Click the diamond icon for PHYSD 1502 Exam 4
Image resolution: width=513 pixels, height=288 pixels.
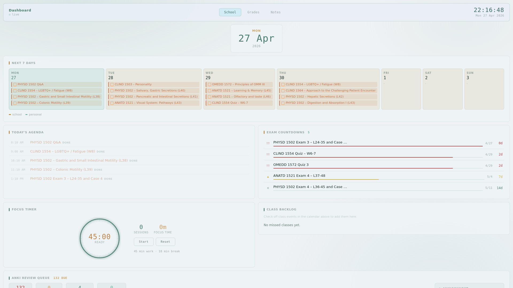268,188
